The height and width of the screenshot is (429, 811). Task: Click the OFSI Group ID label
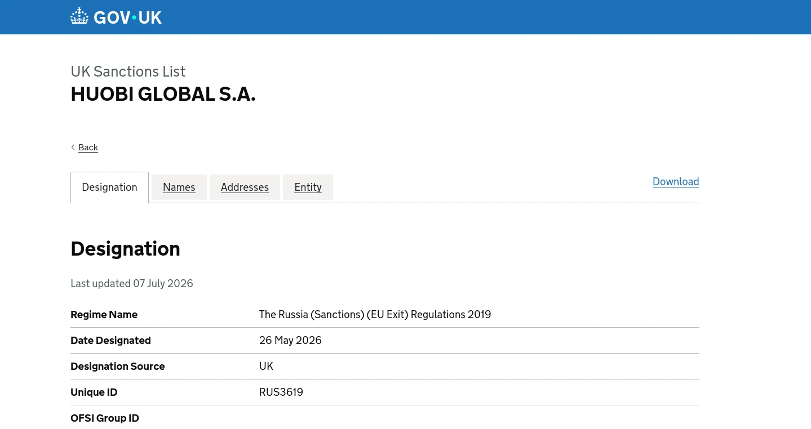[x=105, y=418]
